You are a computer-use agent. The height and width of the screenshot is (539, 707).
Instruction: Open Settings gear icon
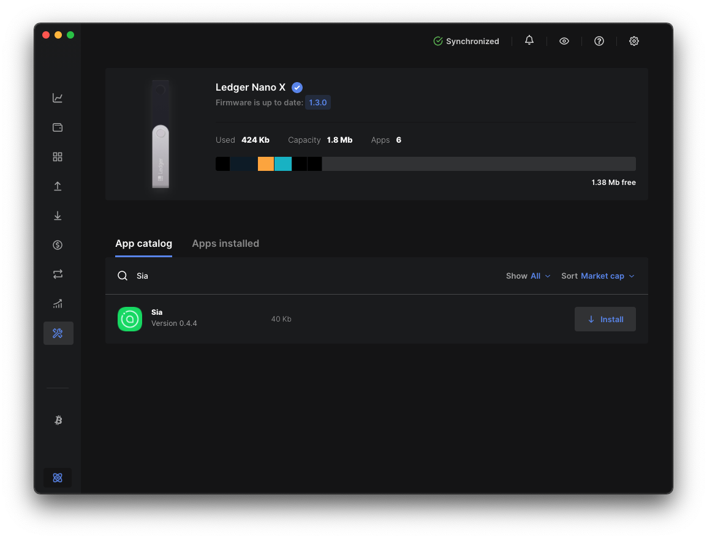[634, 41]
